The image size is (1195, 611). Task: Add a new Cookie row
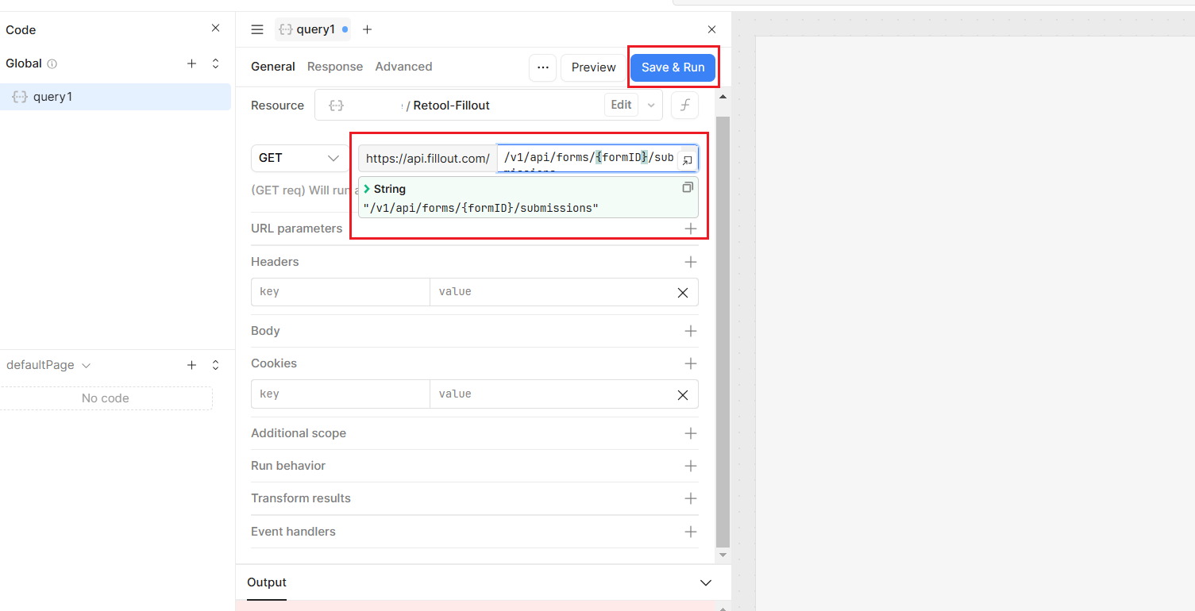point(691,363)
